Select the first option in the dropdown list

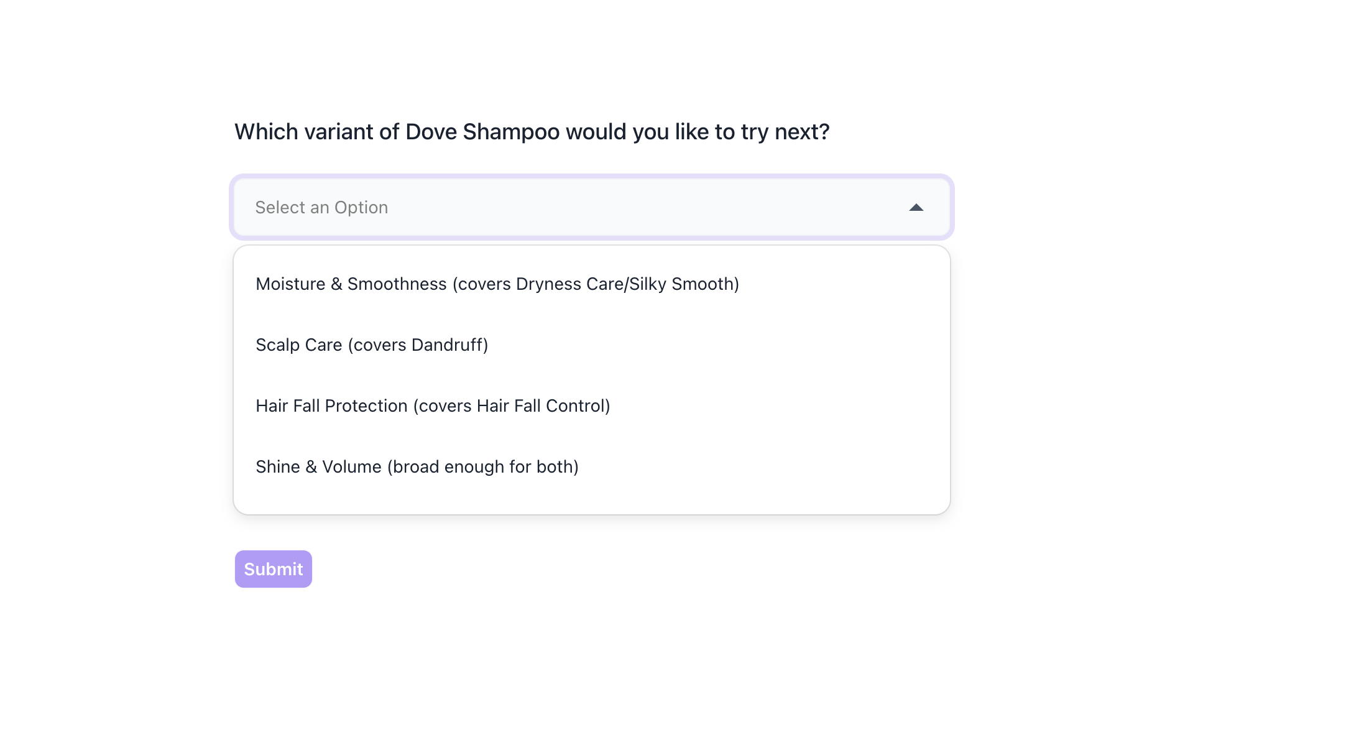point(497,284)
